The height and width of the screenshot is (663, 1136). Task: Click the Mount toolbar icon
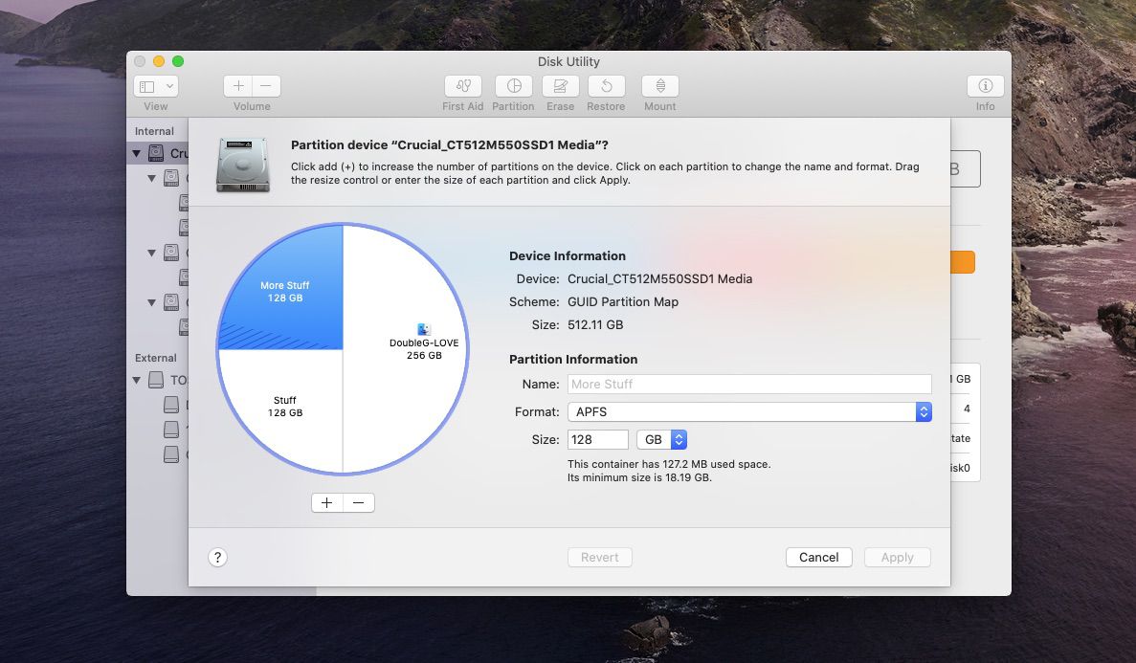click(660, 86)
